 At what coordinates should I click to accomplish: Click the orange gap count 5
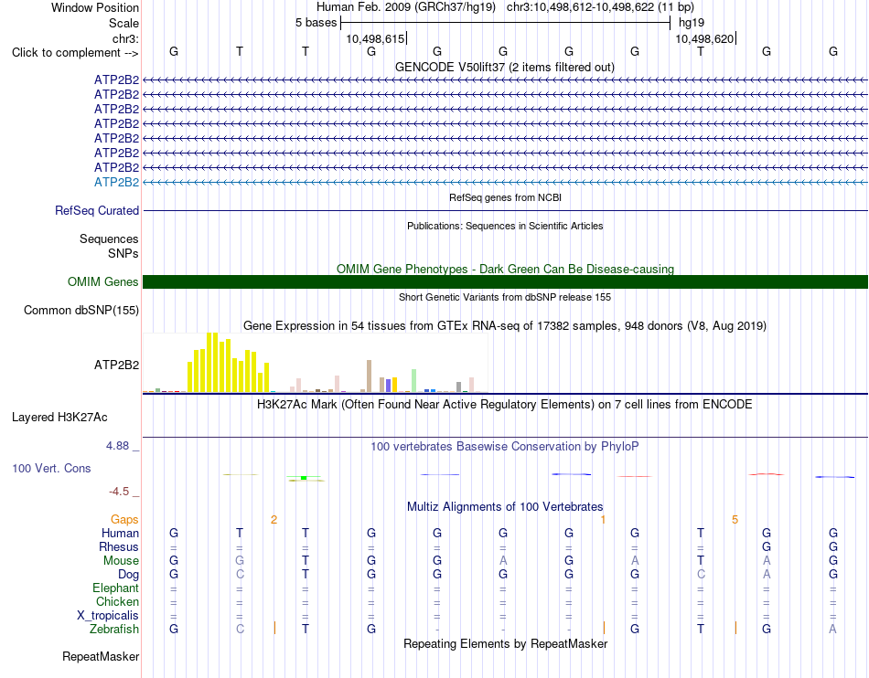coord(735,520)
